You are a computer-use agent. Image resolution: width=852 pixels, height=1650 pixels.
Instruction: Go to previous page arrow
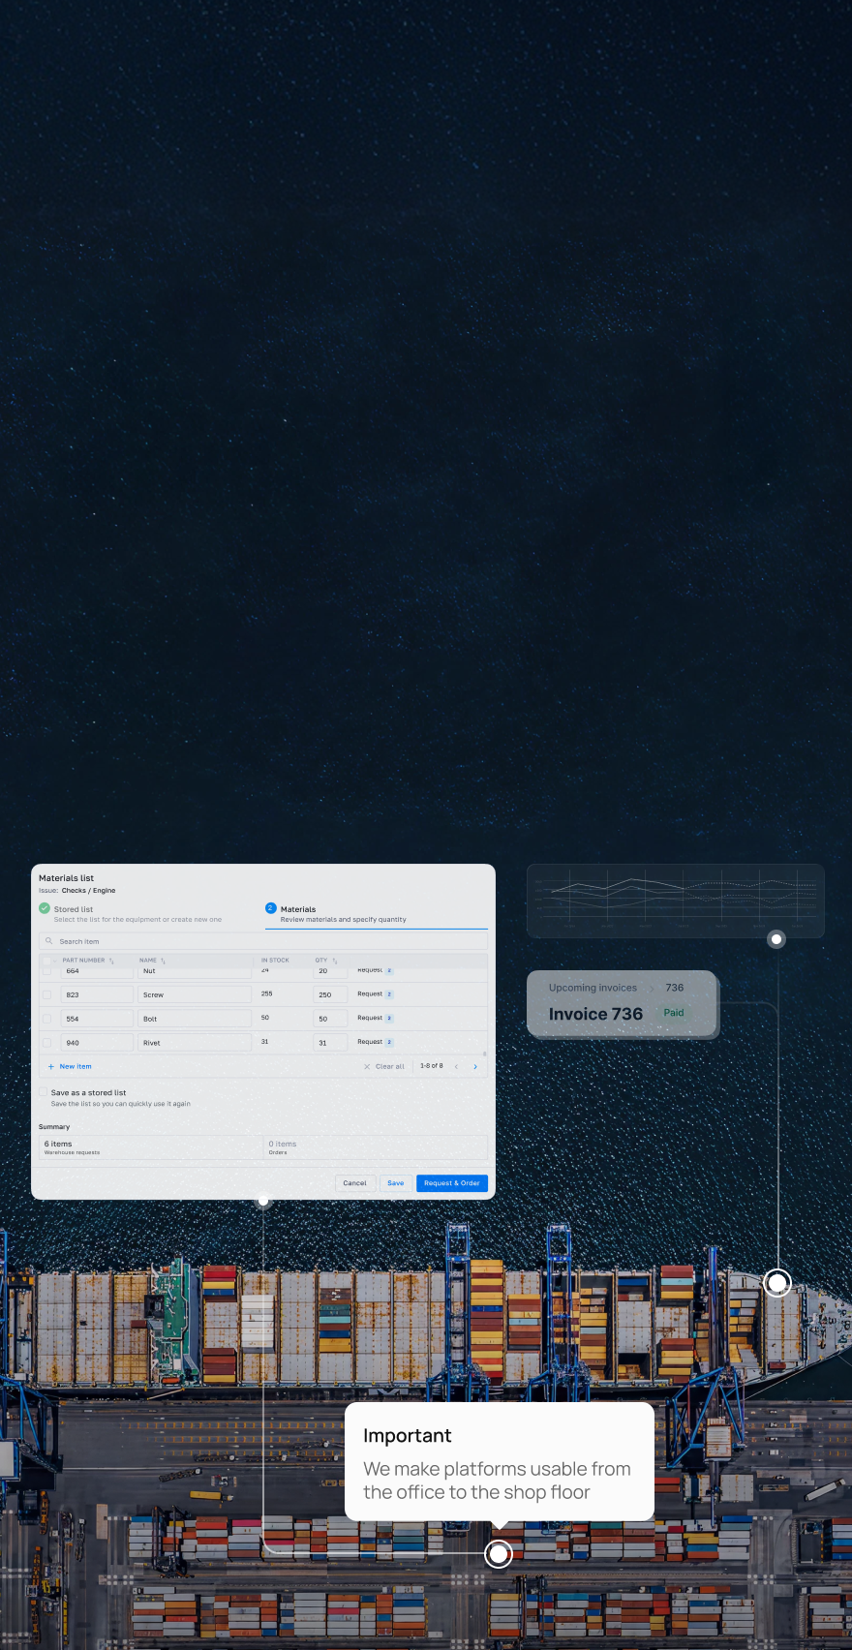tap(456, 1066)
